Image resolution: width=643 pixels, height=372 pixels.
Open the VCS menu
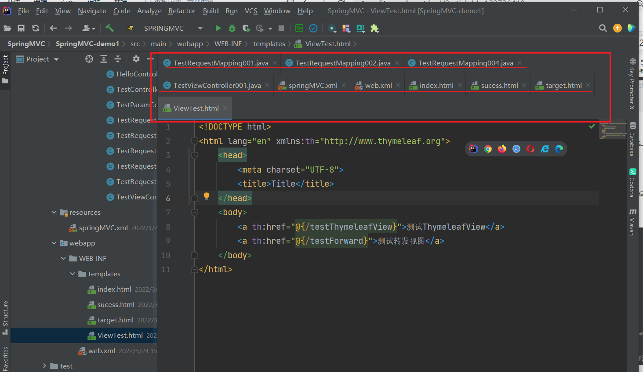(x=251, y=11)
